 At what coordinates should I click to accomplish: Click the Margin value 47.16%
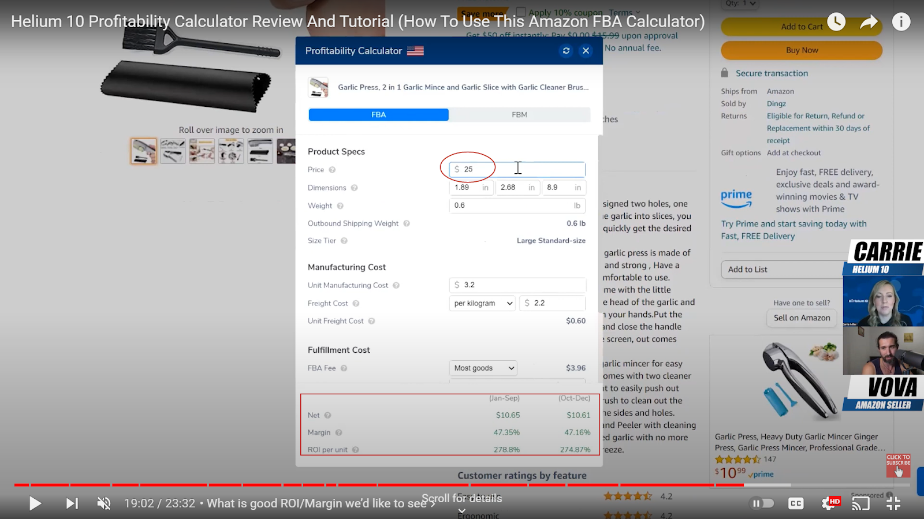point(577,432)
